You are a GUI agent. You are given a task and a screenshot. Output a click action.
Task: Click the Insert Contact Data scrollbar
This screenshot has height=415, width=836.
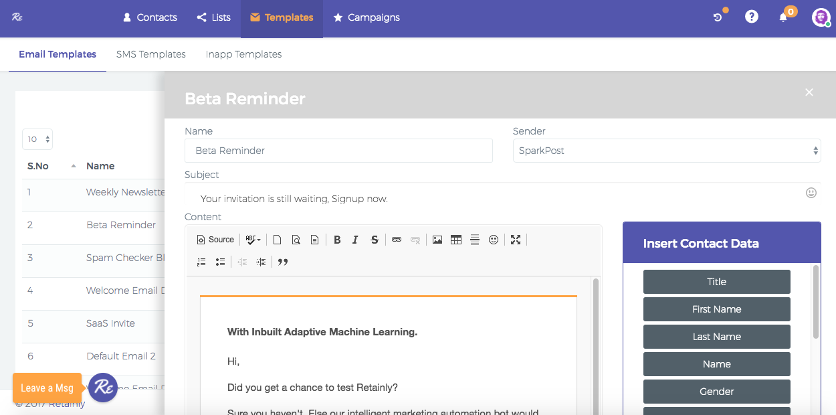click(x=816, y=301)
